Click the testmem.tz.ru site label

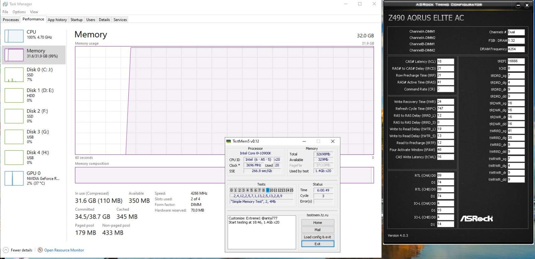click(317, 215)
